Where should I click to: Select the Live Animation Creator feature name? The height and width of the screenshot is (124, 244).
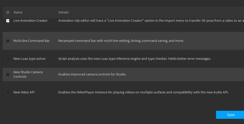pyautogui.click(x=30, y=20)
